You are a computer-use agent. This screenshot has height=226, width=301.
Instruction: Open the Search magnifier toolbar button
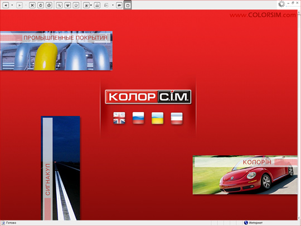pyautogui.click(x=59, y=5)
